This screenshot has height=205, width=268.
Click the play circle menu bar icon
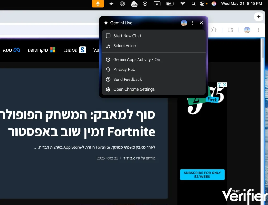click(145, 4)
